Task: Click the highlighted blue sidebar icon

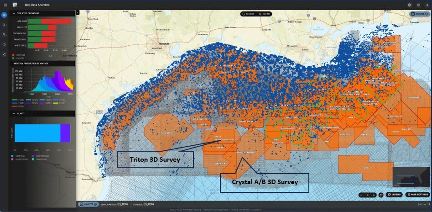Action: click(4, 16)
